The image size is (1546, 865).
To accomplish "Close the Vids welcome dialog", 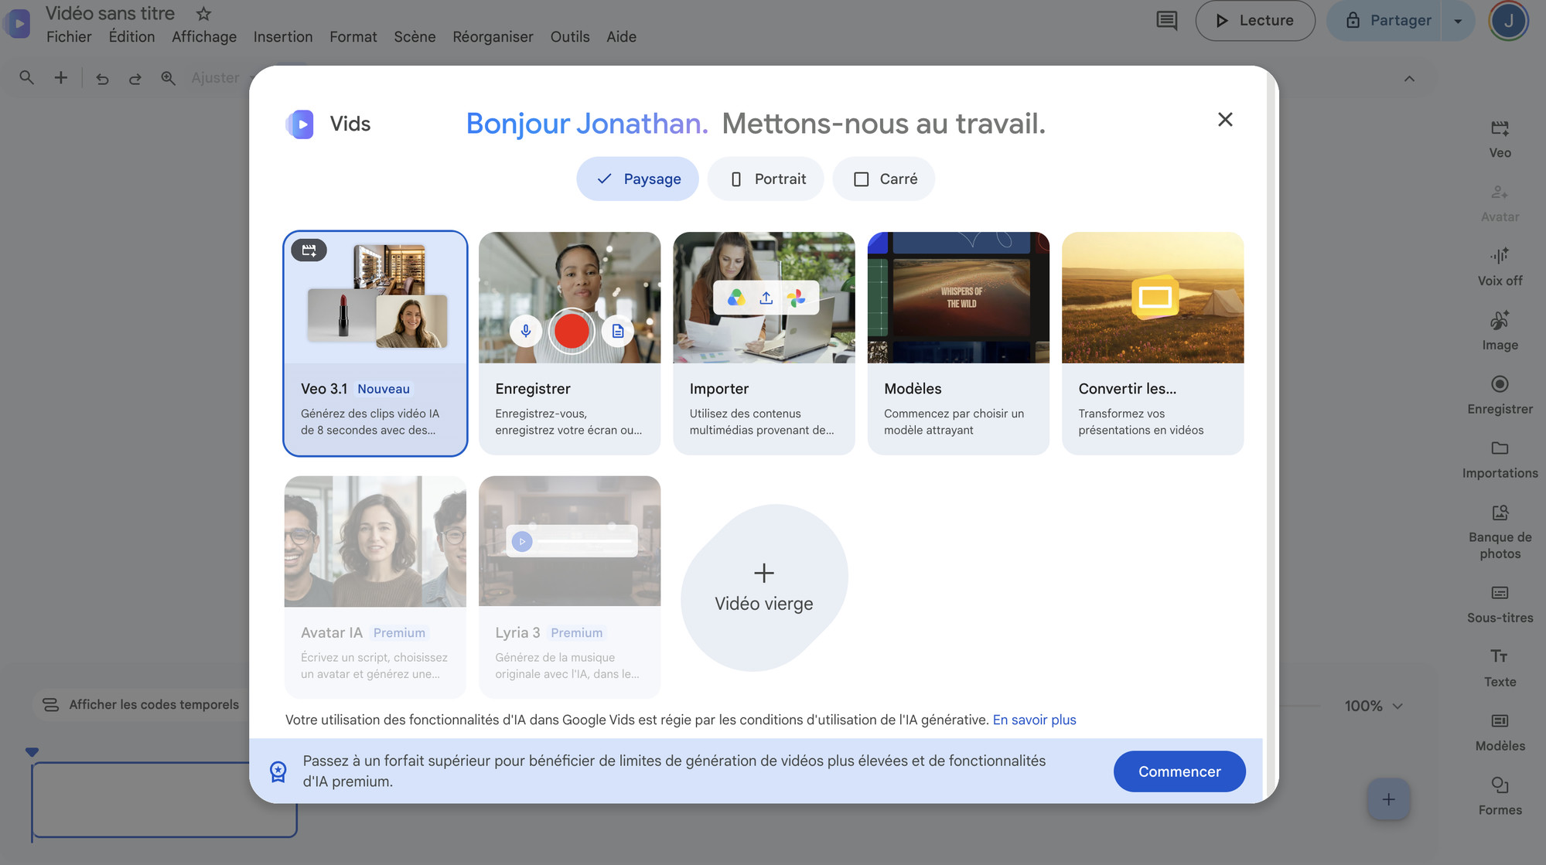I will point(1225,120).
